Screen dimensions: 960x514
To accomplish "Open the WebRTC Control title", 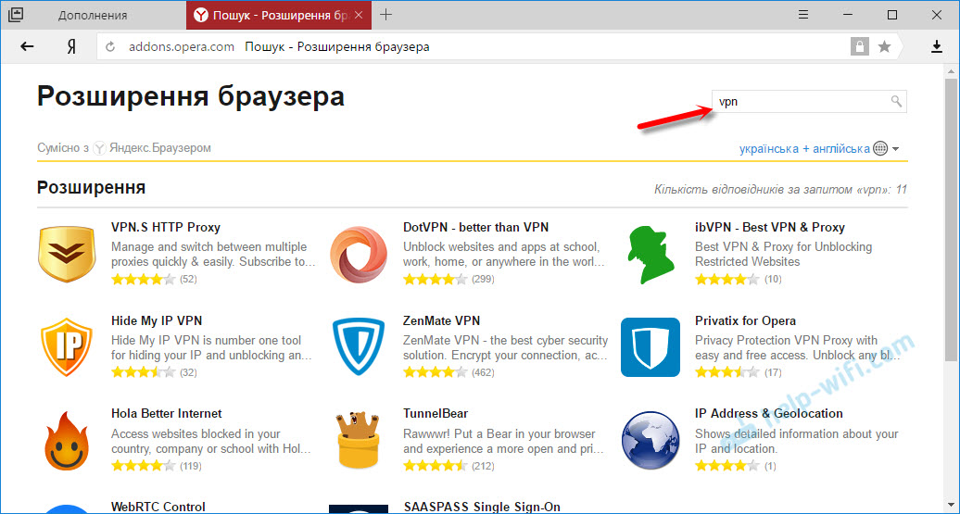I will [158, 507].
